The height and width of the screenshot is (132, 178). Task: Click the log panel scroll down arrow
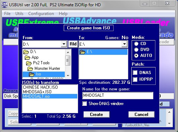[x=169, y=124]
